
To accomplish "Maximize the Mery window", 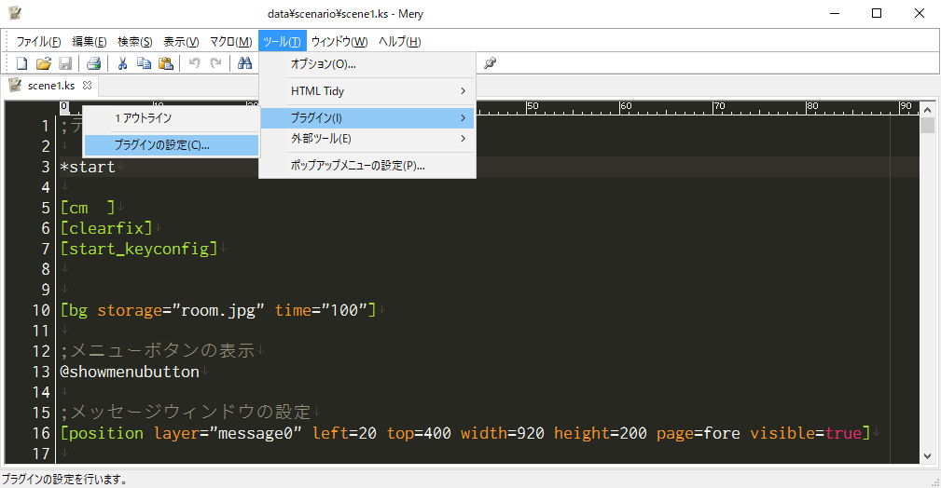I will click(877, 13).
